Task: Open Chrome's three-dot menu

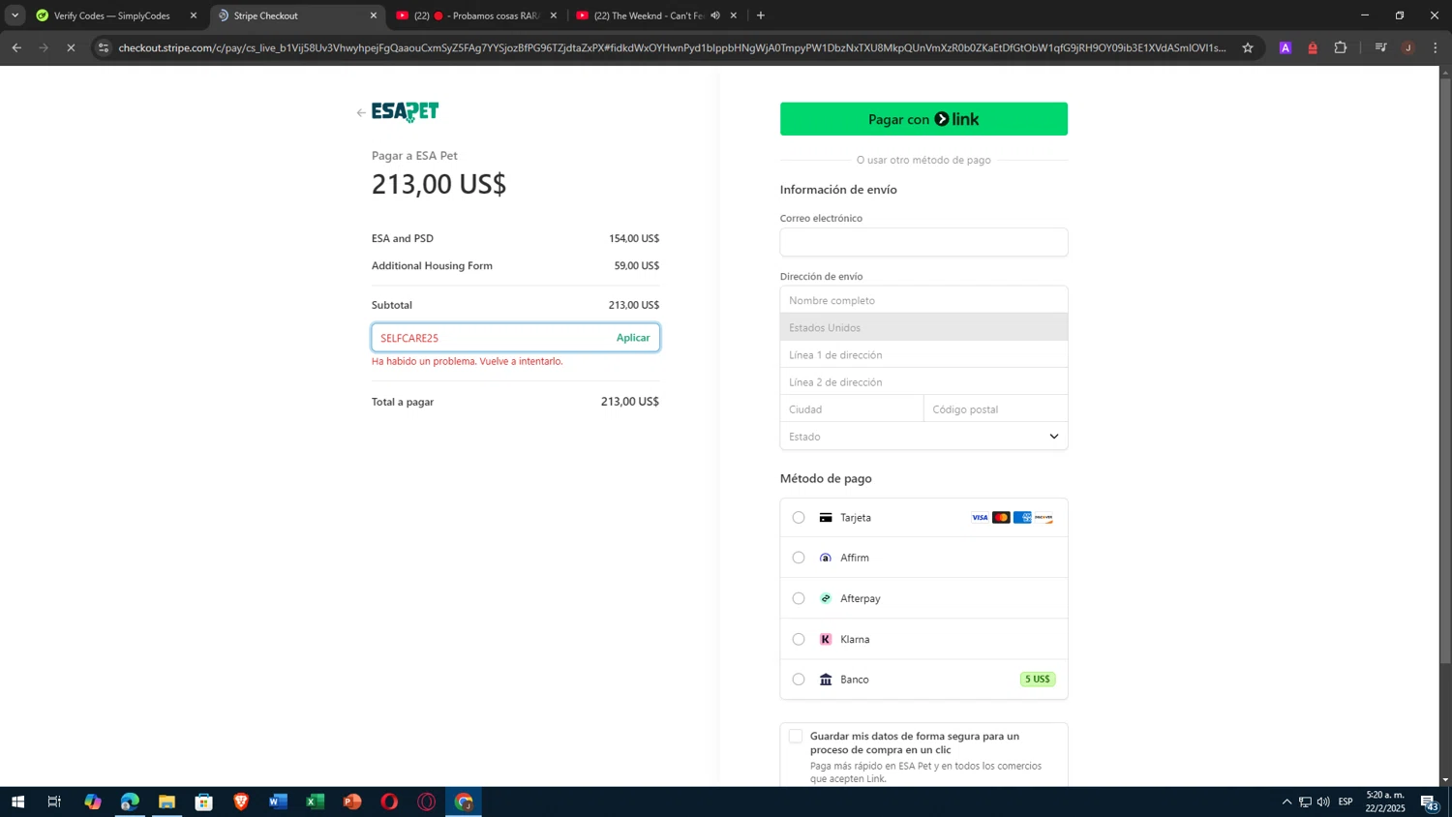Action: tap(1436, 47)
